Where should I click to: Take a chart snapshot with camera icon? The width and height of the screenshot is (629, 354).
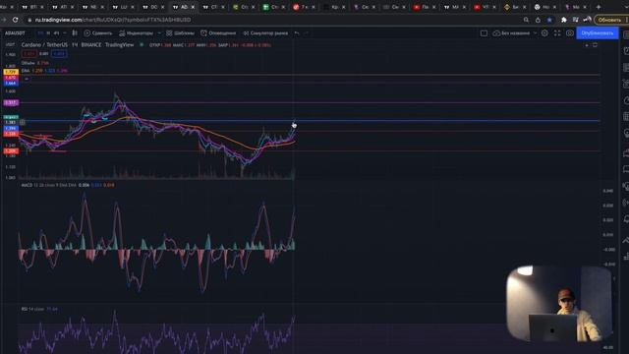570,32
